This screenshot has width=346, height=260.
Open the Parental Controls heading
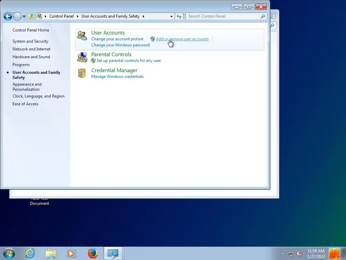(111, 55)
